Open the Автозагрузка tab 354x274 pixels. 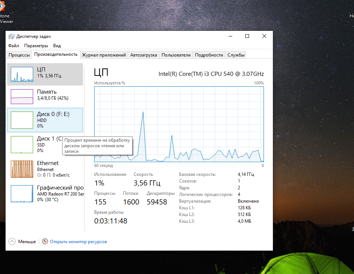click(x=144, y=55)
